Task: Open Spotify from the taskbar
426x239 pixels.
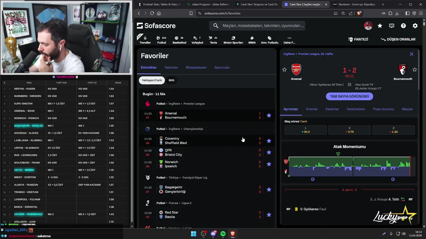Action: click(x=223, y=234)
